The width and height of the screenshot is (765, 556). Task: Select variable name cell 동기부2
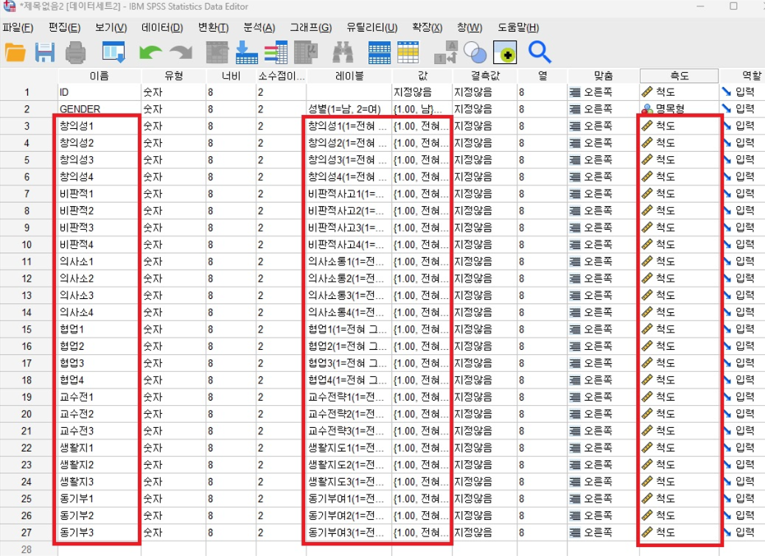click(99, 515)
